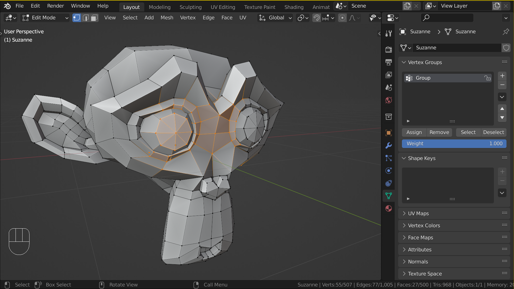Select the Group vertex group row
Screen dimensions: 514x289
[x=448, y=78]
